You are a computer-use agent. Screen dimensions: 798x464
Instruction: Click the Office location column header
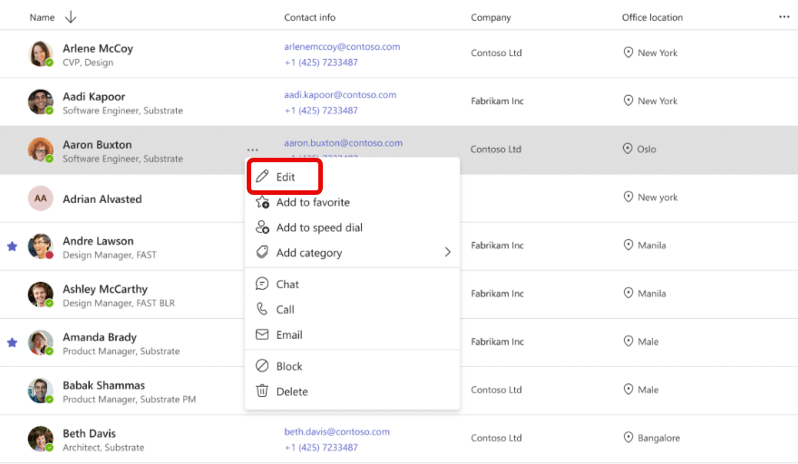pos(652,17)
